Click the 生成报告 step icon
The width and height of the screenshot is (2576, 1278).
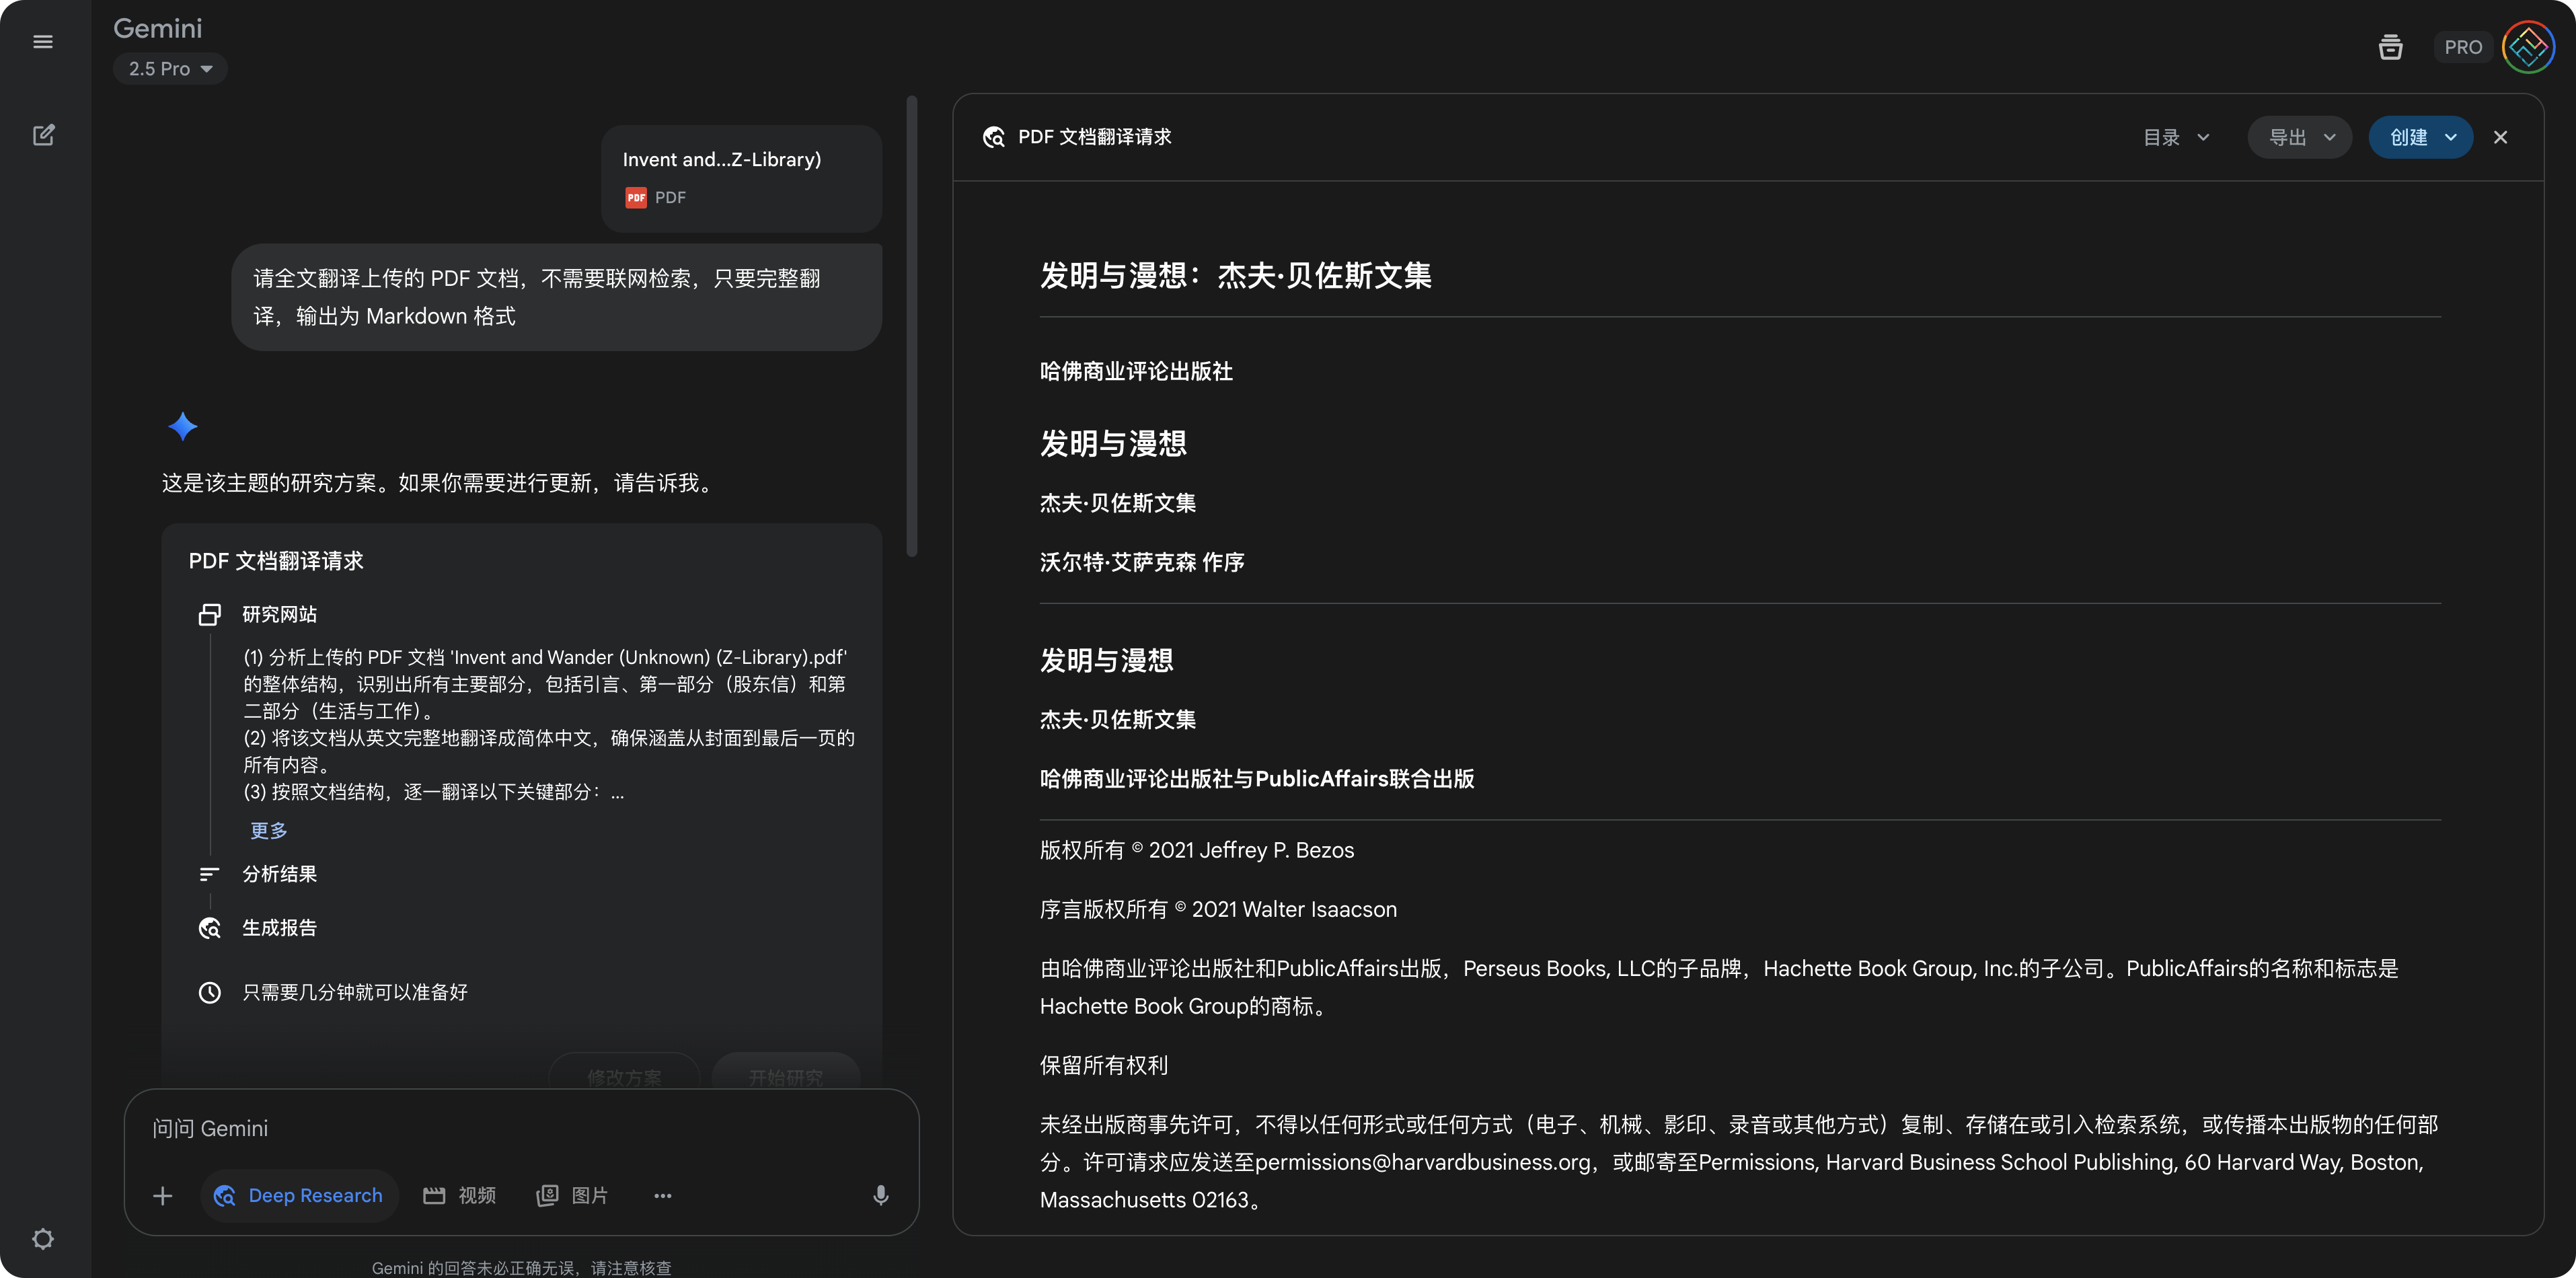(209, 928)
